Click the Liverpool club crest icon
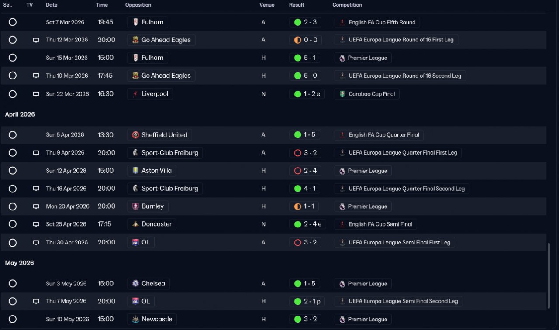Image resolution: width=559 pixels, height=330 pixels. 135,94
